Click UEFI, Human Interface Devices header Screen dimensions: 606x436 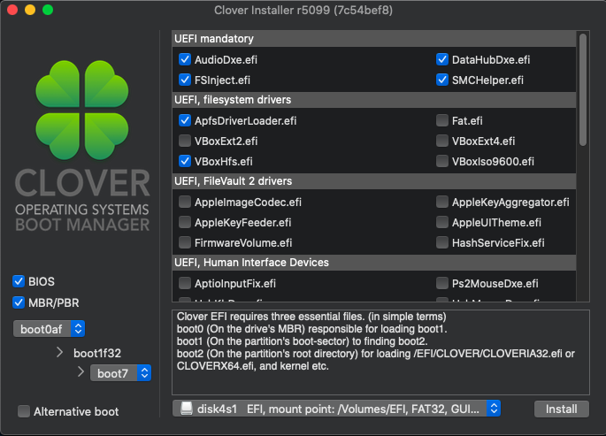pyautogui.click(x=373, y=263)
